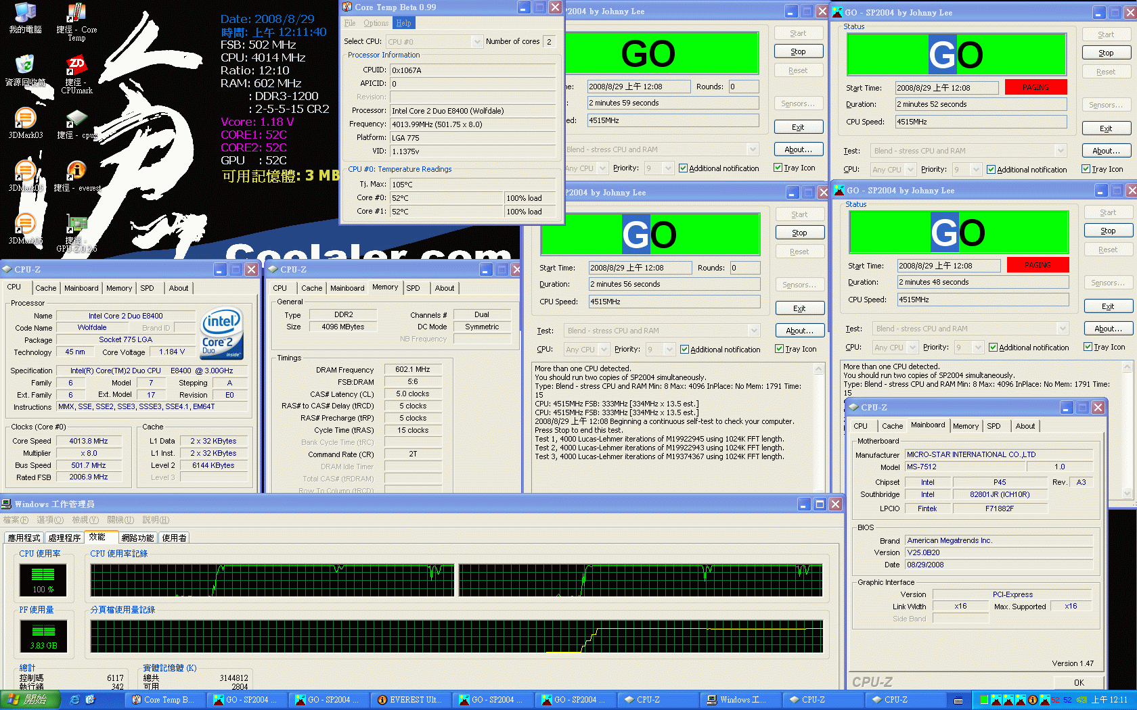Open the Help menu in Core Temp
The height and width of the screenshot is (710, 1137).
click(403, 23)
